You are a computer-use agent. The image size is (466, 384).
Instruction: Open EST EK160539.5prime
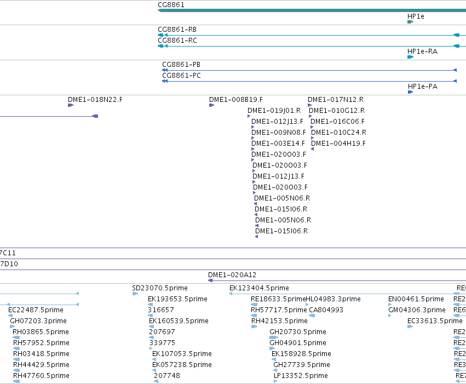pos(152,326)
